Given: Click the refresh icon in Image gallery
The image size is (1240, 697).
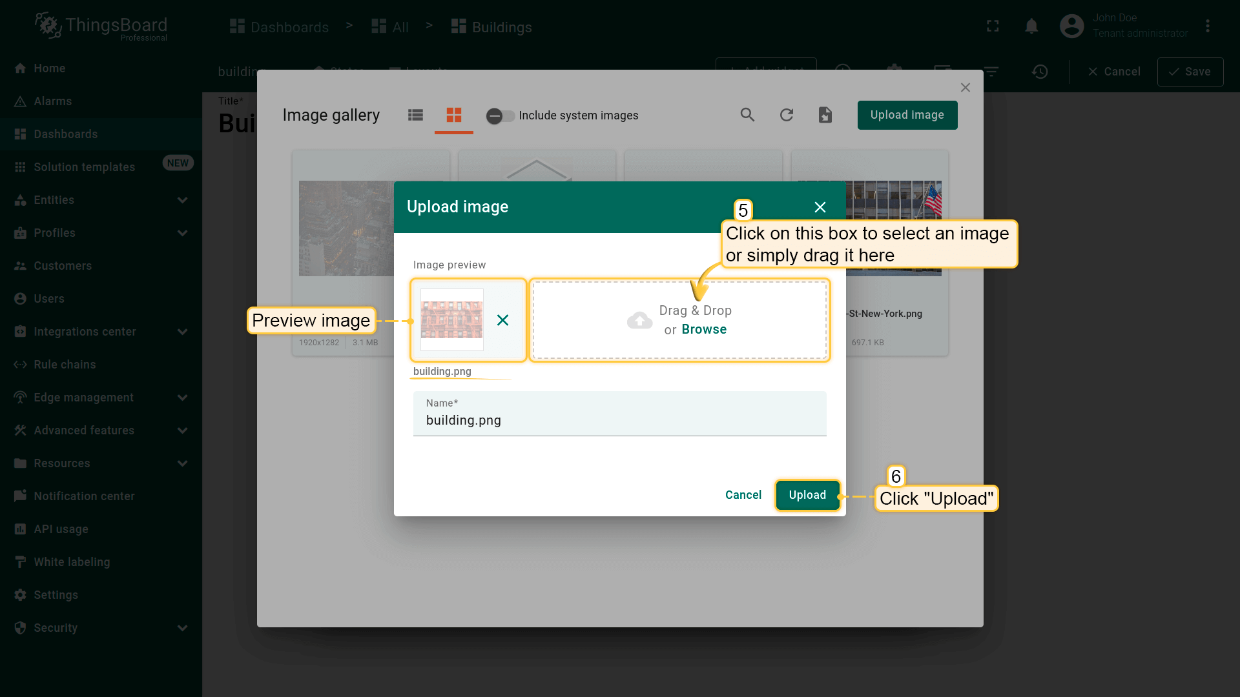Looking at the screenshot, I should pos(786,115).
